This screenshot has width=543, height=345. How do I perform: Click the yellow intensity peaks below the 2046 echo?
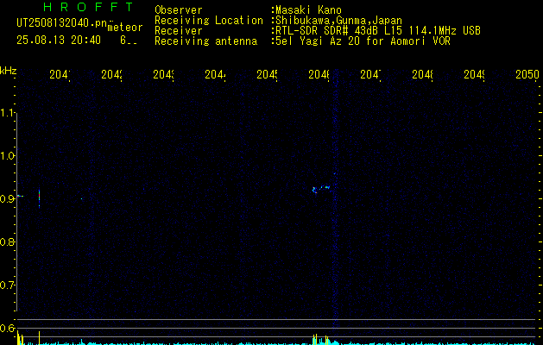click(320, 339)
